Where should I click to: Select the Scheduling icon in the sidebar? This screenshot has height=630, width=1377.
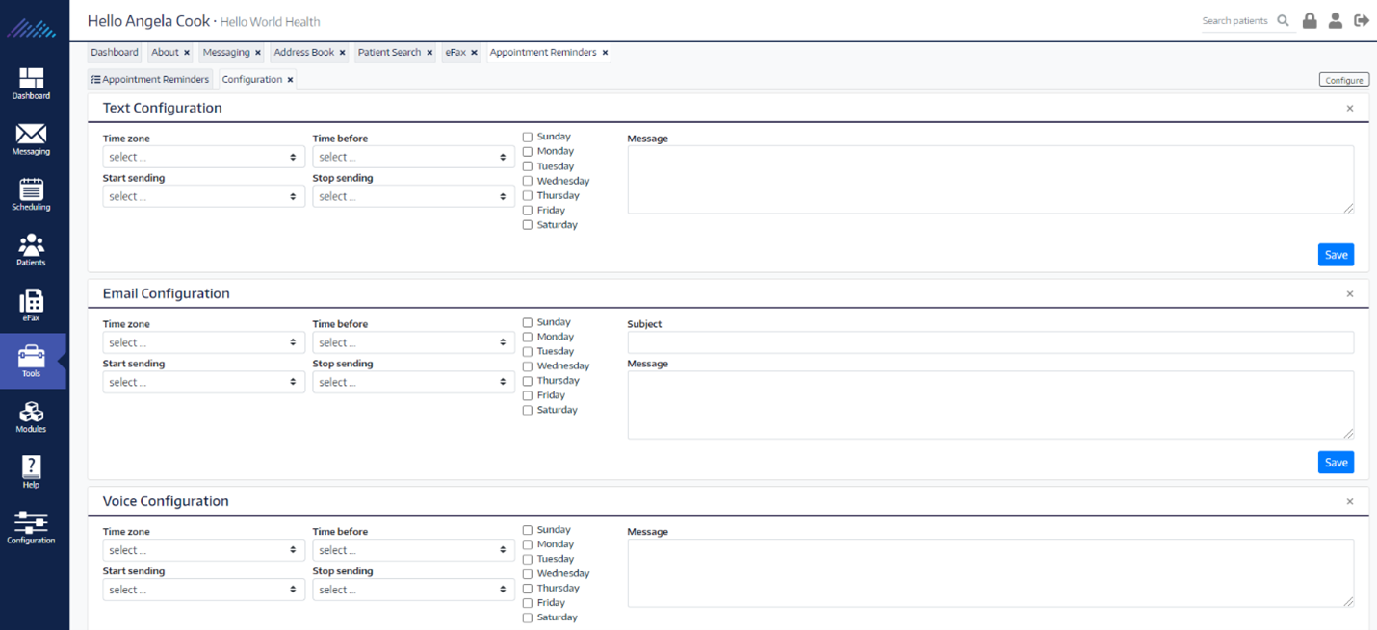pos(31,195)
